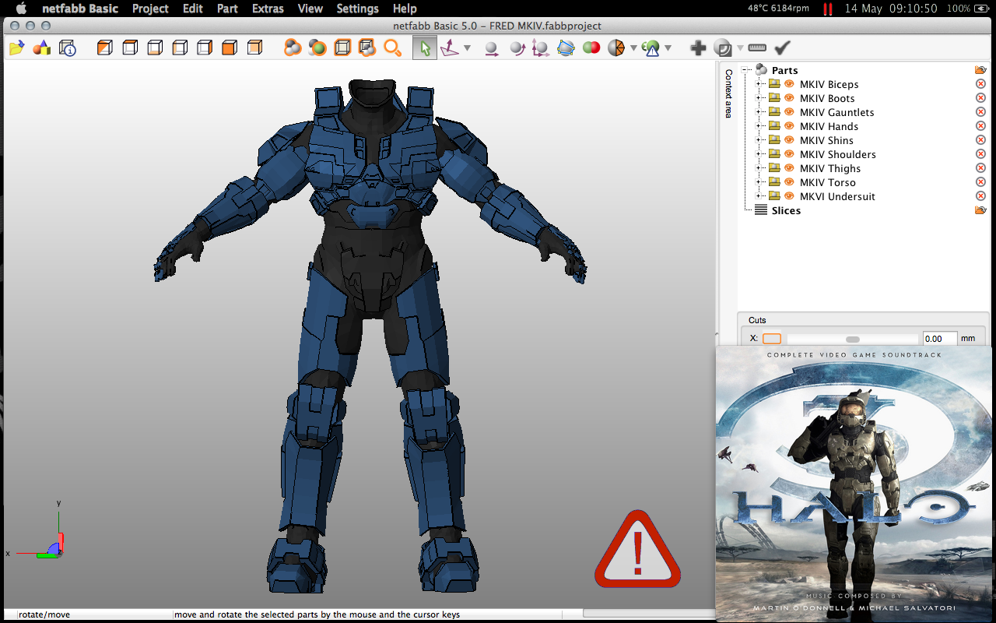This screenshot has width=996, height=623.
Task: Click the X cut value input field
Action: [939, 339]
